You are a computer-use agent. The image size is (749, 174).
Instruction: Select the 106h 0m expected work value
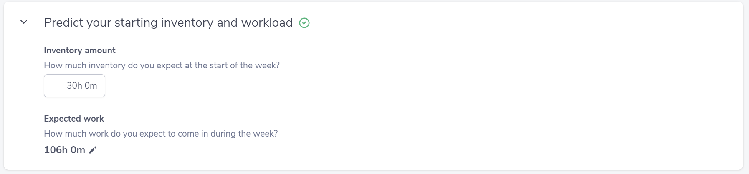pyautogui.click(x=64, y=150)
